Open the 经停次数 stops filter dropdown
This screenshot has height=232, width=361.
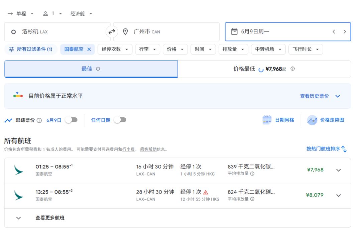tap(115, 49)
